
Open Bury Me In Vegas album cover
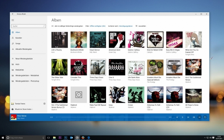point(174,40)
